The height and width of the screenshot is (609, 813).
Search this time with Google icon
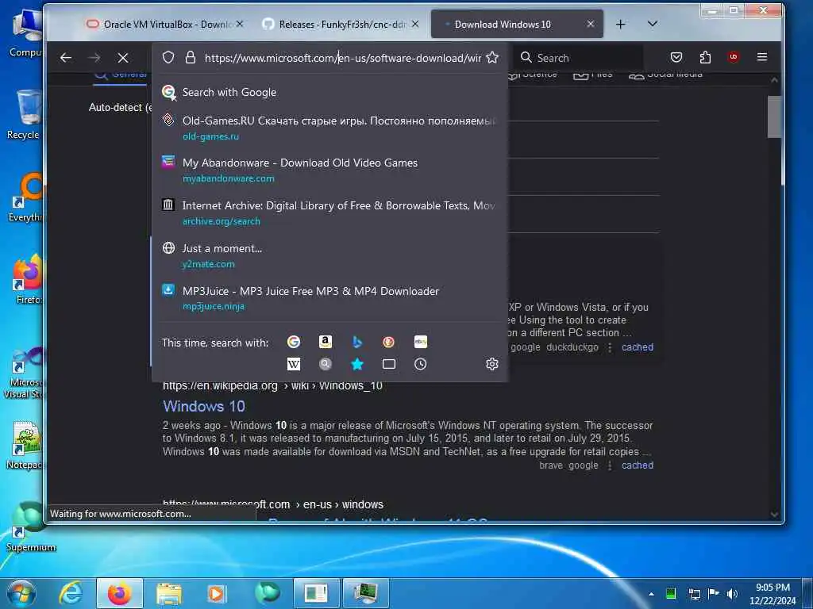294,342
